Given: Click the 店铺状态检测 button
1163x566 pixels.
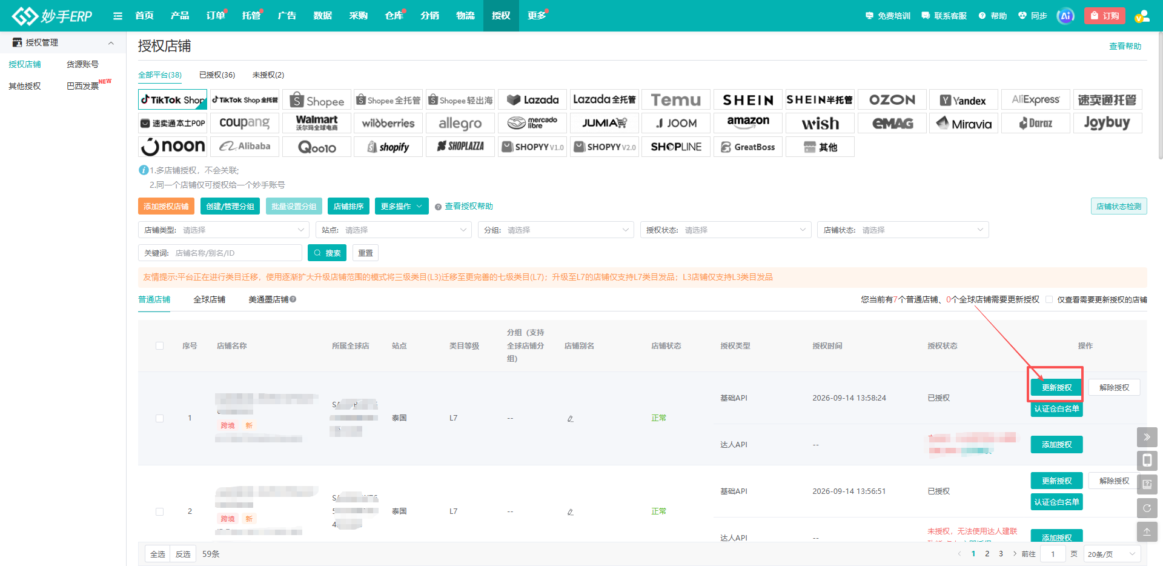Looking at the screenshot, I should click(x=1119, y=206).
